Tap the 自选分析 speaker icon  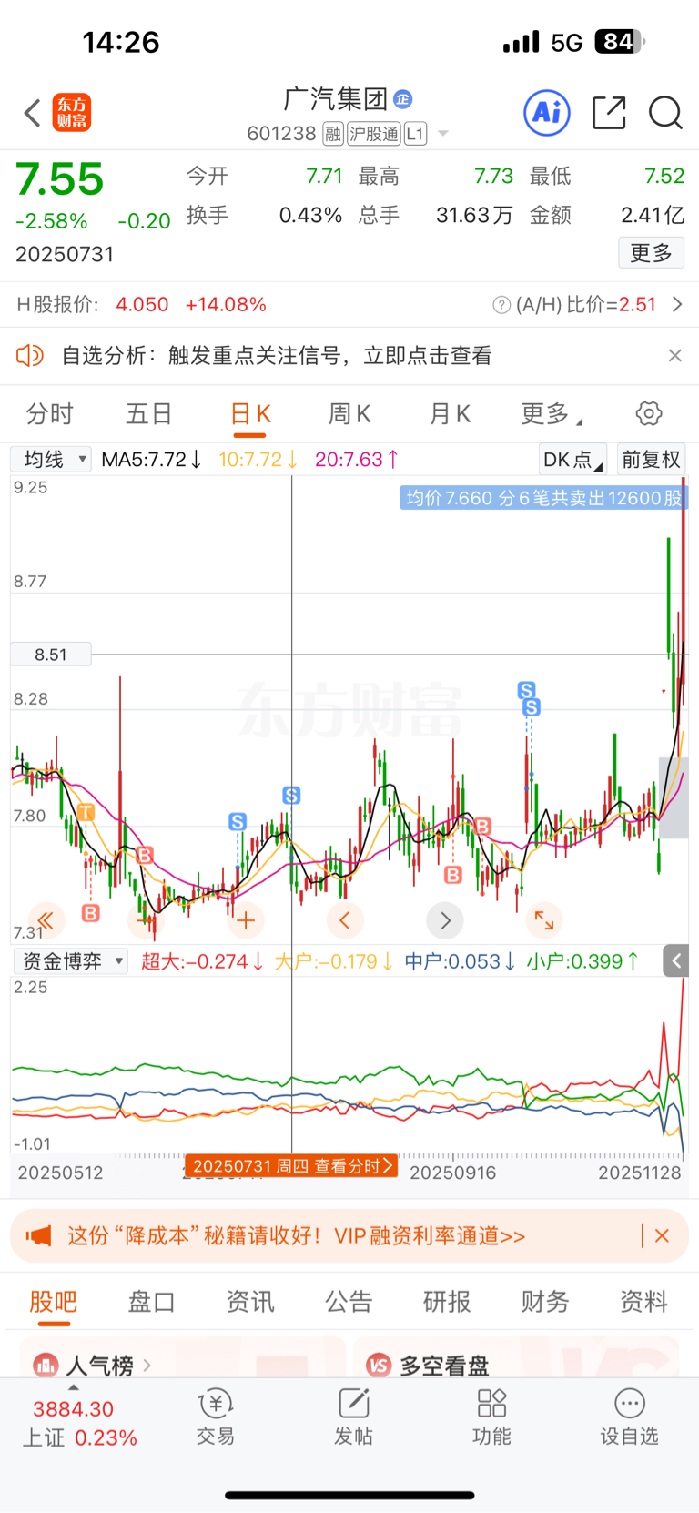(x=30, y=355)
